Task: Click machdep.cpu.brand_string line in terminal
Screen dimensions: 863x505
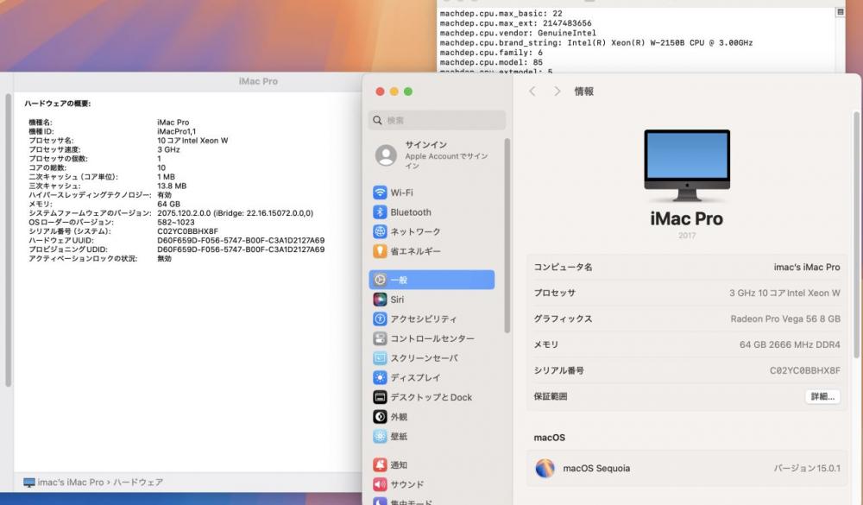Action: pos(596,42)
